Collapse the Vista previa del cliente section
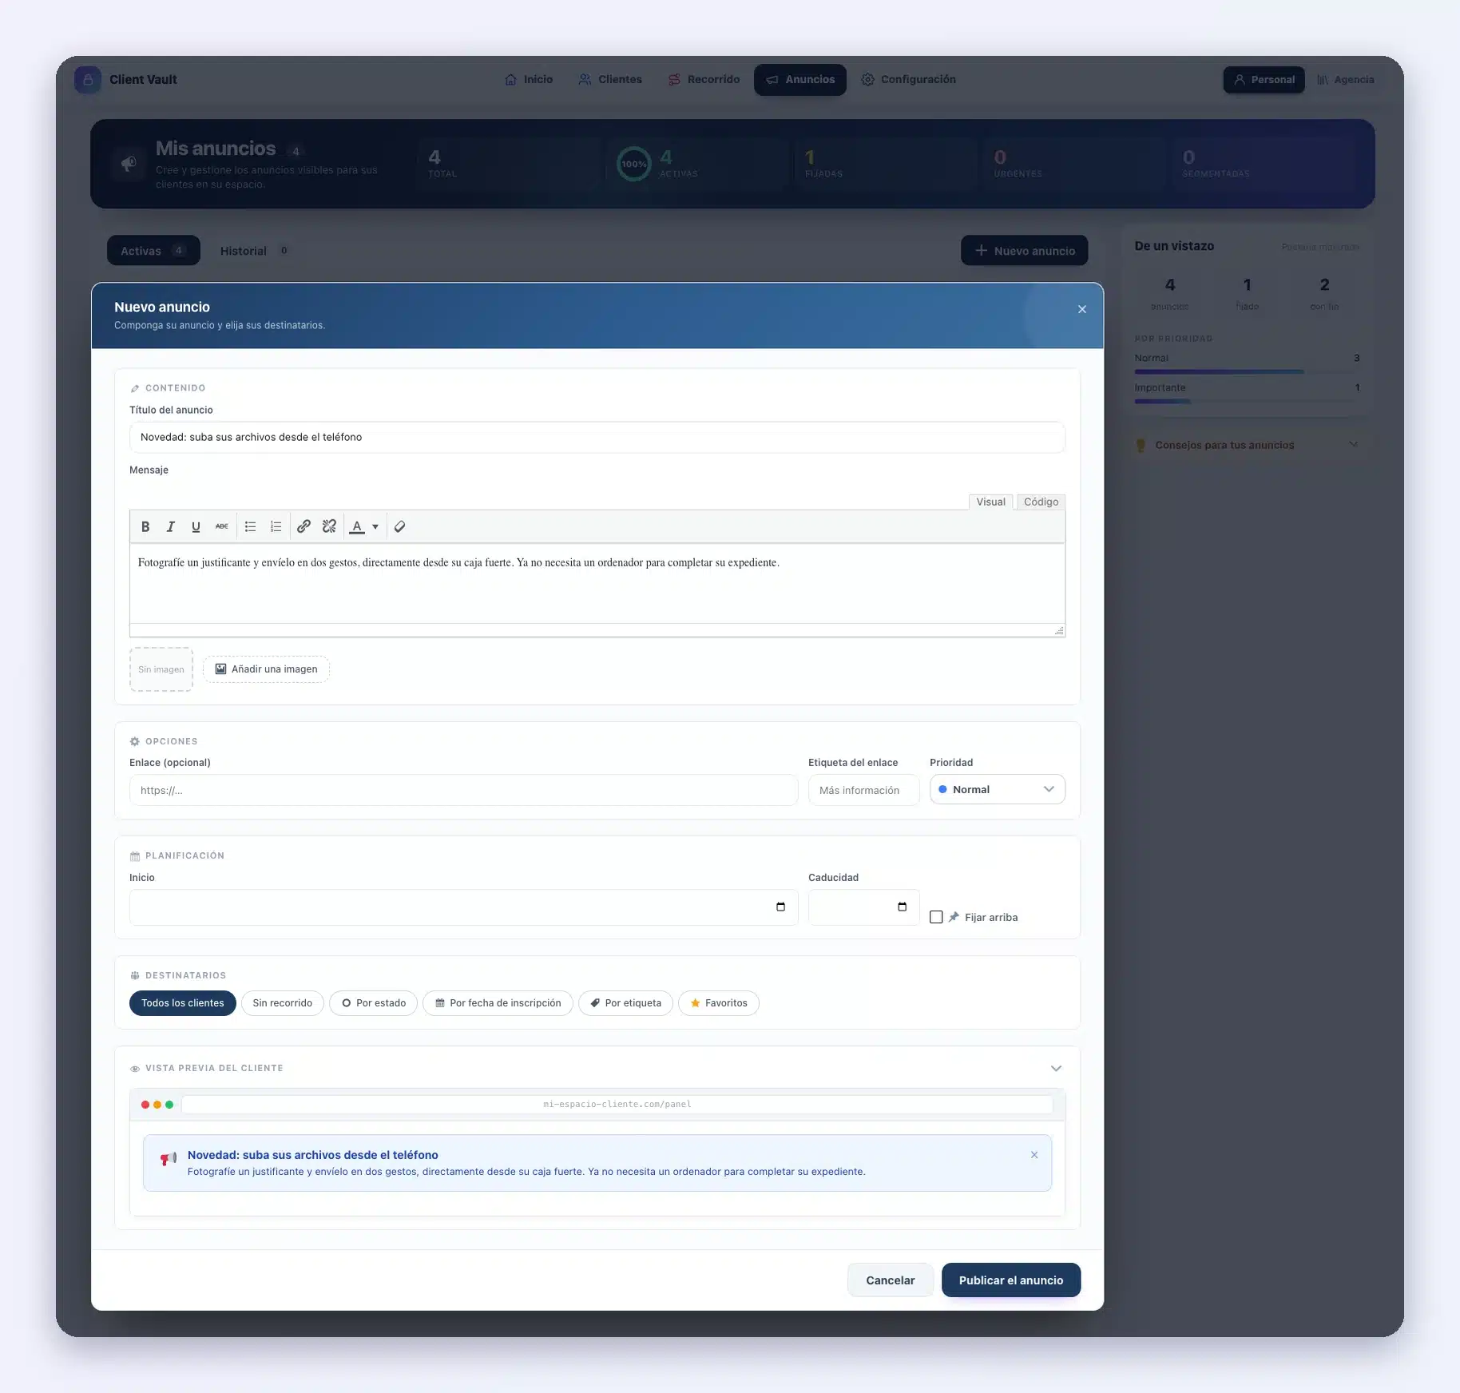Image resolution: width=1460 pixels, height=1393 pixels. (x=1056, y=1068)
